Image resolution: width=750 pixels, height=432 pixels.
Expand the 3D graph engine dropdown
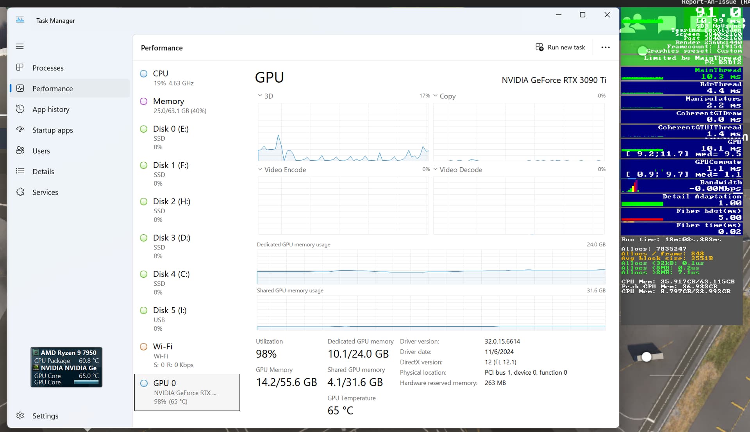click(x=260, y=96)
